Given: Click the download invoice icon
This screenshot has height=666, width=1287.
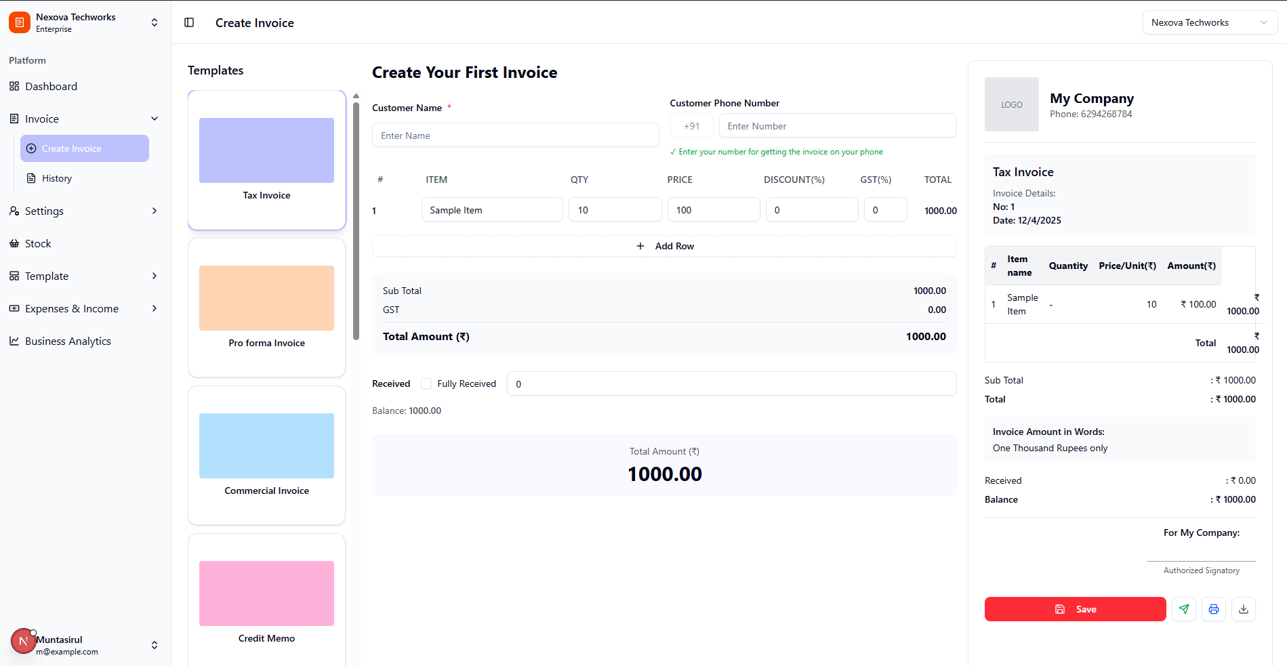Looking at the screenshot, I should (x=1243, y=609).
